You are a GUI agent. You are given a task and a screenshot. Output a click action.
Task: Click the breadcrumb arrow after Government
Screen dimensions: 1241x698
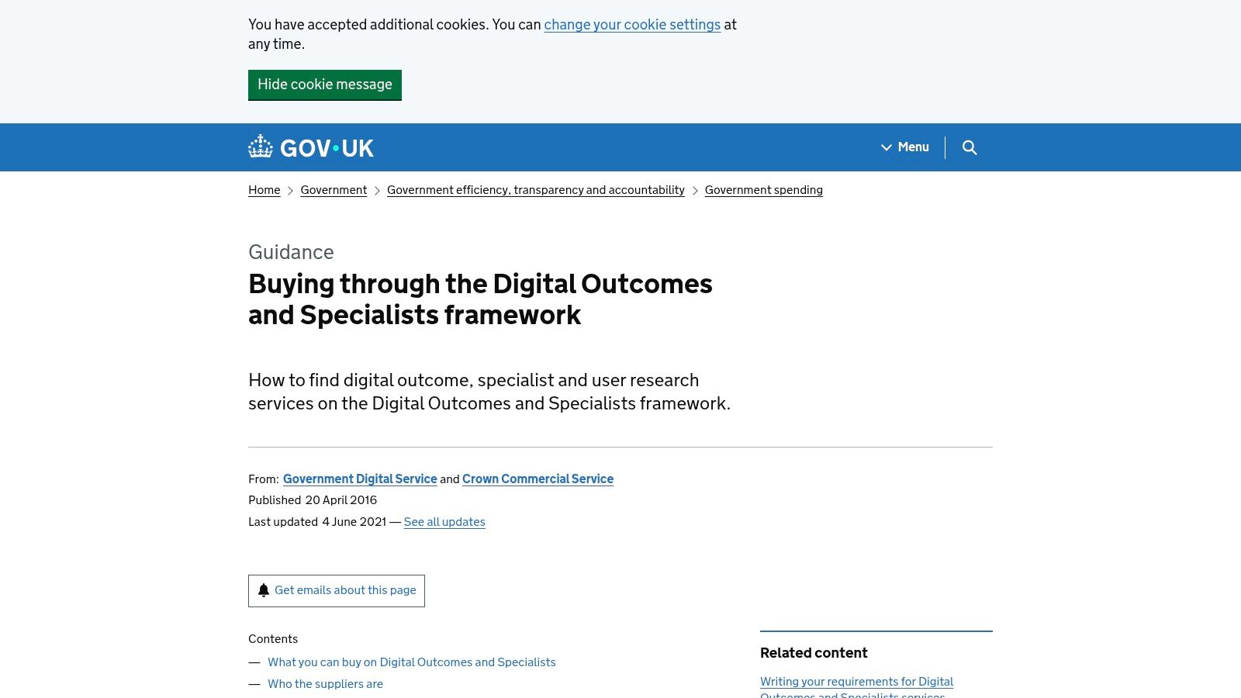point(378,190)
